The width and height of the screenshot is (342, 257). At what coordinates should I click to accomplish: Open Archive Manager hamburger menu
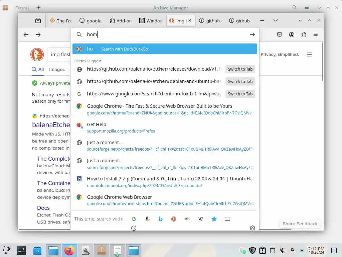307,7
